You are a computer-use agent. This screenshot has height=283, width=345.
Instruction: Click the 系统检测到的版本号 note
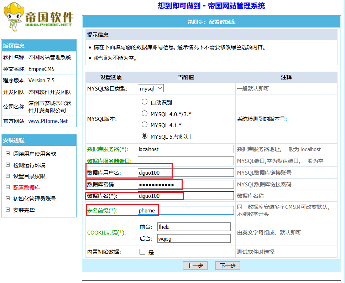pos(262,119)
